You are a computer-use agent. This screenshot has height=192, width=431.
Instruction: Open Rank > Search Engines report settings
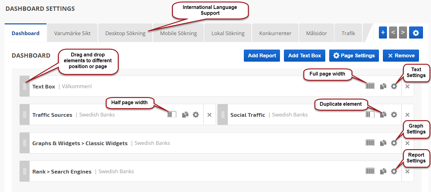[x=394, y=171]
